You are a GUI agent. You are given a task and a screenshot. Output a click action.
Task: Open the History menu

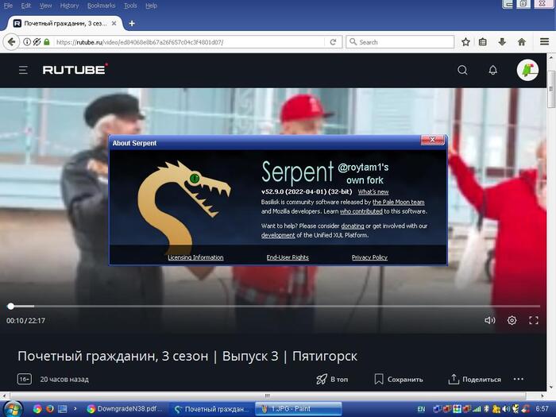pyautogui.click(x=69, y=6)
